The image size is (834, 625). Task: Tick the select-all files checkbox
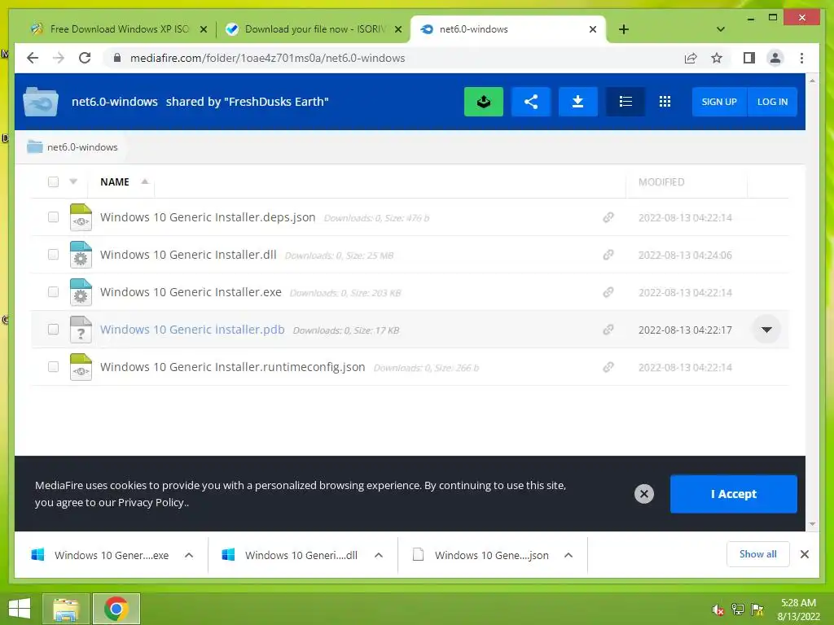53,181
